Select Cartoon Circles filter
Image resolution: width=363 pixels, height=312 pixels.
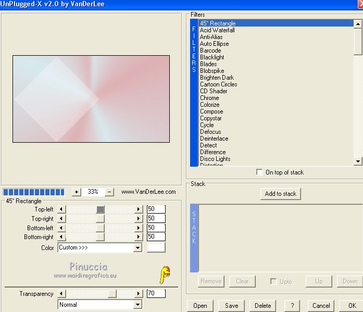276,84
